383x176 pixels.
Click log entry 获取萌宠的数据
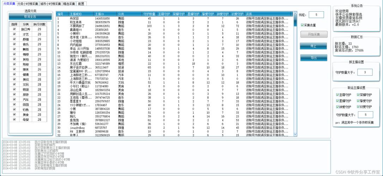point(45,168)
